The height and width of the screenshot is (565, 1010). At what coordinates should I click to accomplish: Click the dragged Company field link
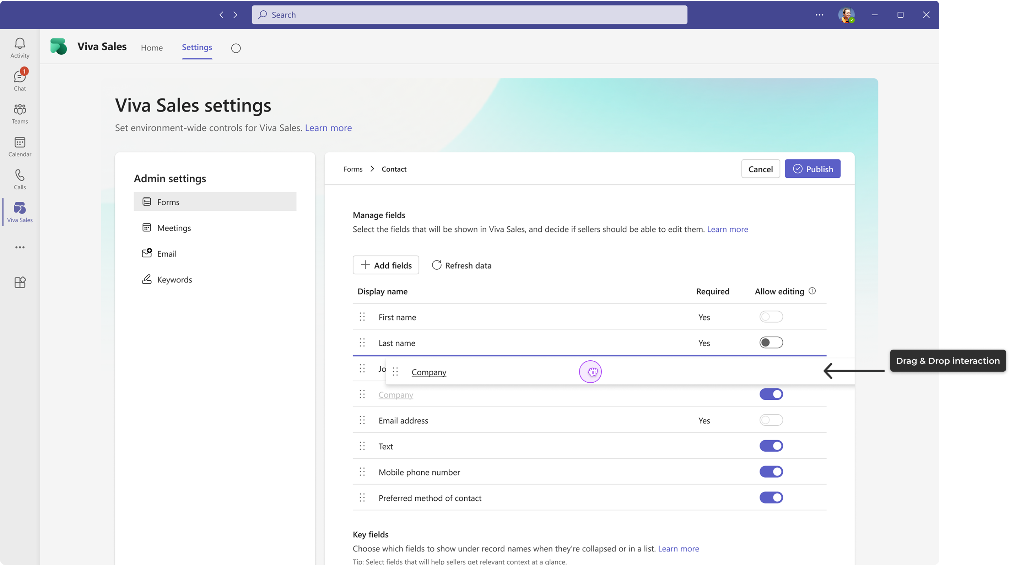[x=429, y=372]
